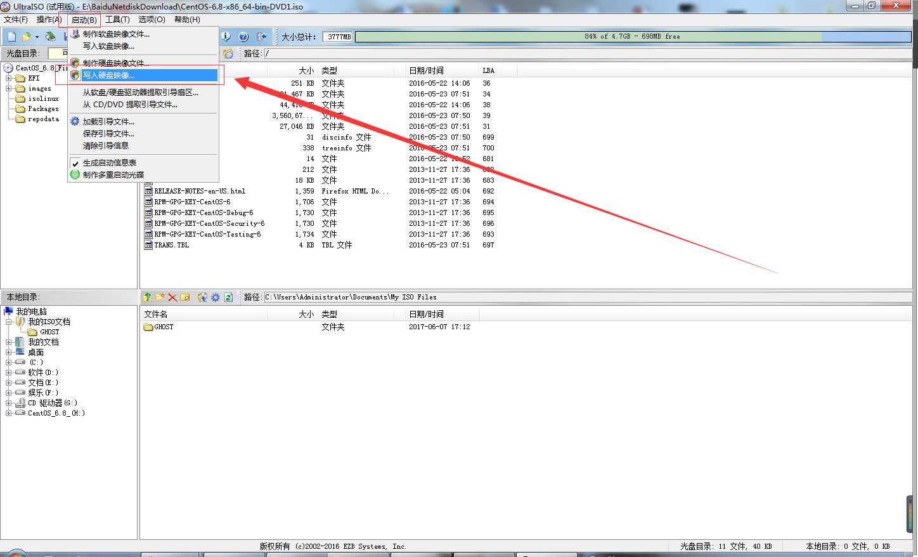
Task: Expand the images folder in the disc tree
Action: coord(9,88)
